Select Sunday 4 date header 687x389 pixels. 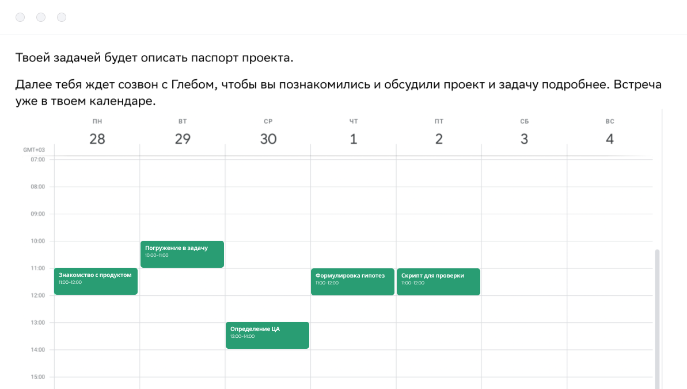pos(610,138)
